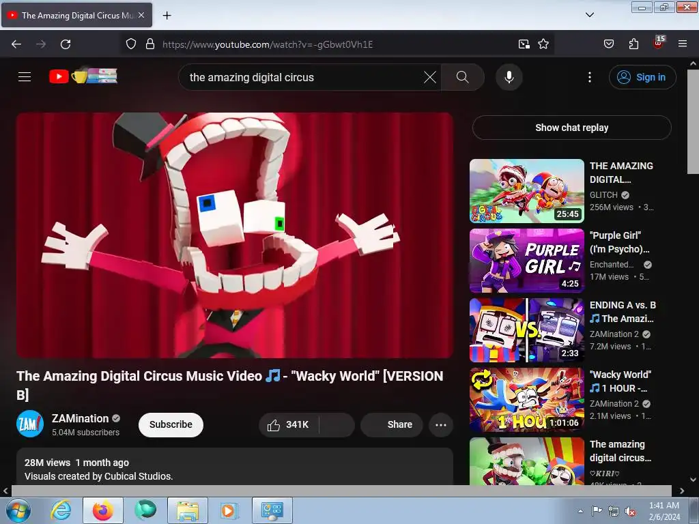Launch Internet Explorer from the taskbar

(61, 510)
